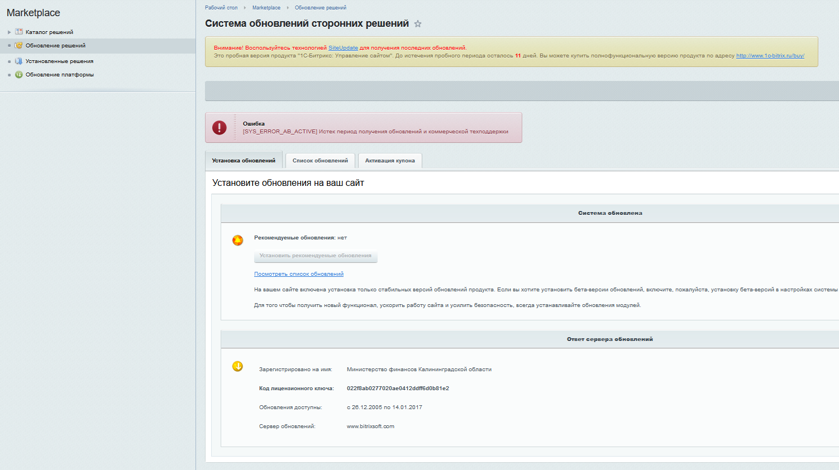Select the Установка обновлений tab
The image size is (839, 470).
click(244, 161)
